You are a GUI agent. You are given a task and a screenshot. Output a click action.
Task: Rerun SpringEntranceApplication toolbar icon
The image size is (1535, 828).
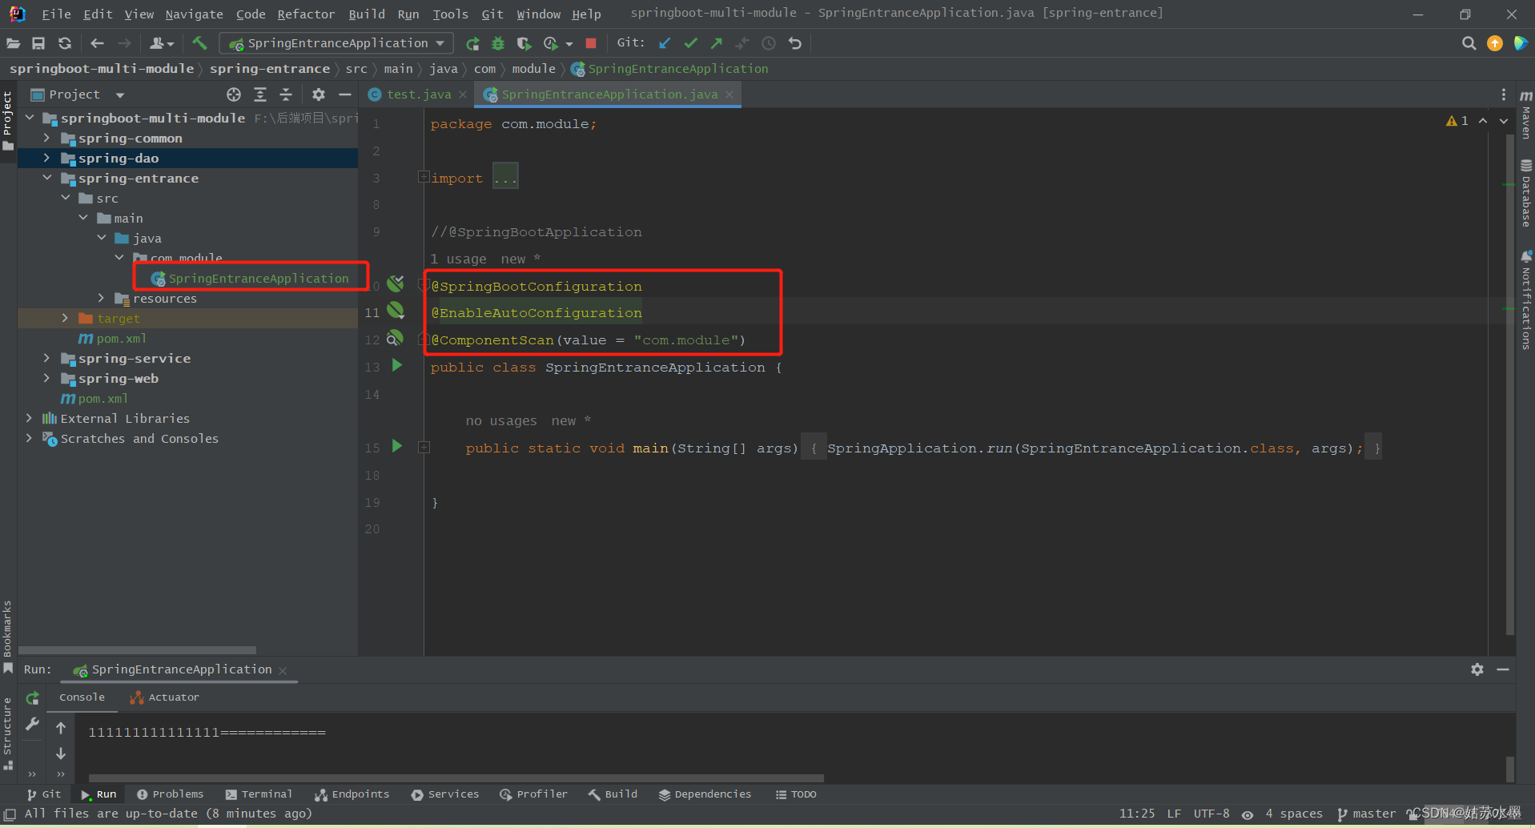point(472,43)
